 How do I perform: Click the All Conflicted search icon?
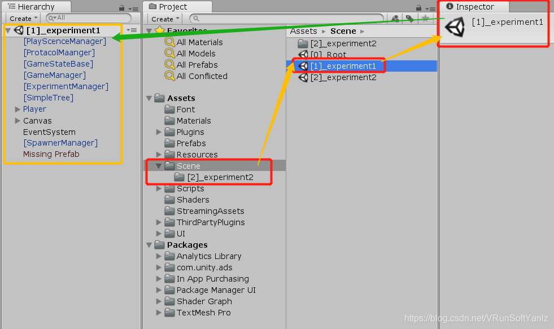pyautogui.click(x=170, y=76)
